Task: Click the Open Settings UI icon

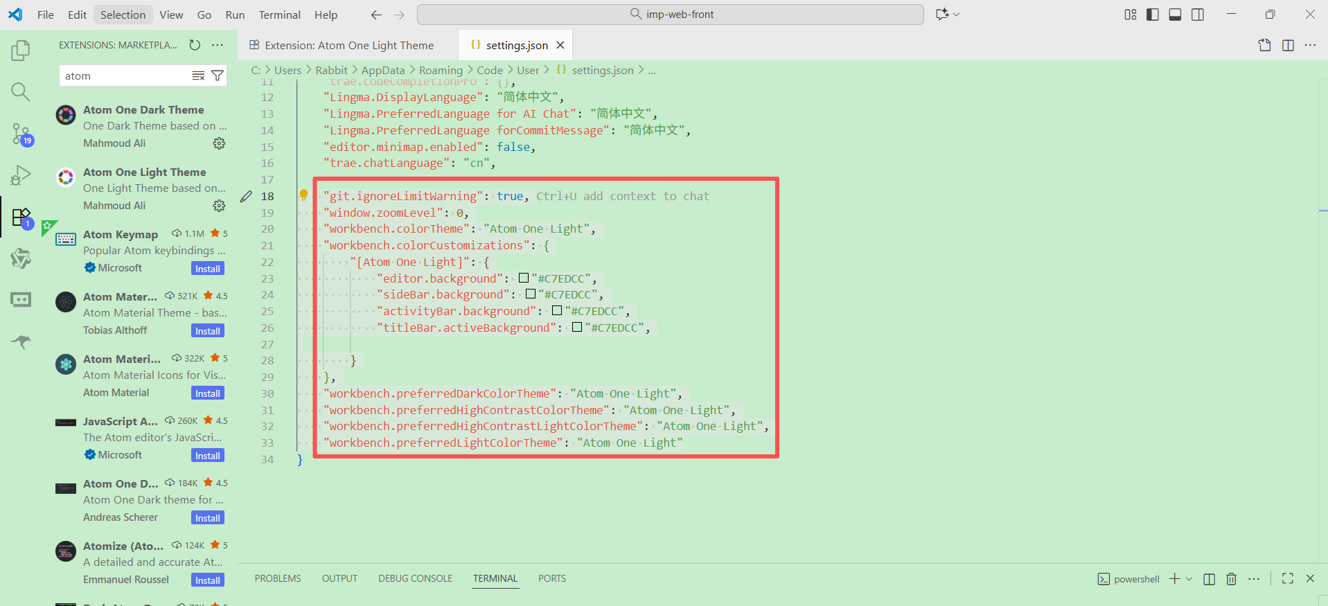Action: (1265, 45)
